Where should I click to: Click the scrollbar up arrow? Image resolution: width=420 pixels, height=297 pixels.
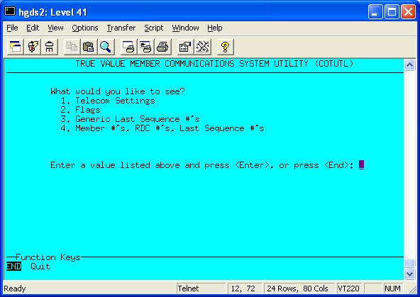pyautogui.click(x=410, y=65)
